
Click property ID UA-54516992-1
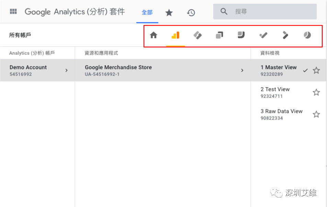pyautogui.click(x=102, y=74)
